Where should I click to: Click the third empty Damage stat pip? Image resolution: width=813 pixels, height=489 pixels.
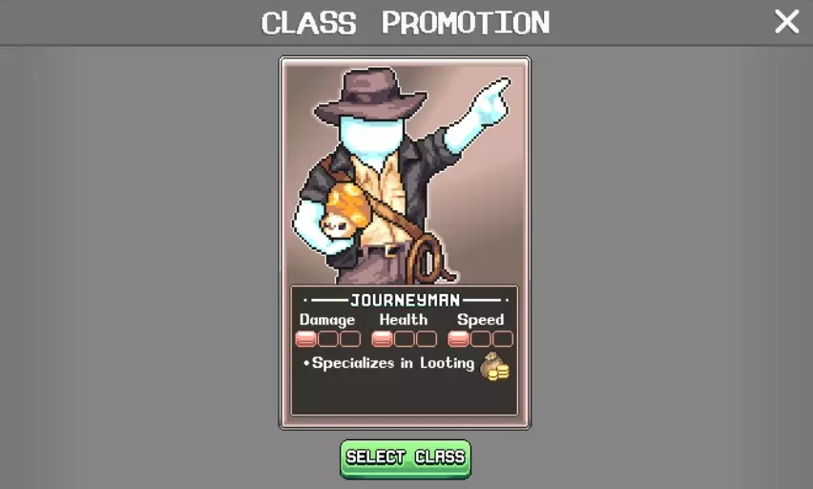point(350,339)
